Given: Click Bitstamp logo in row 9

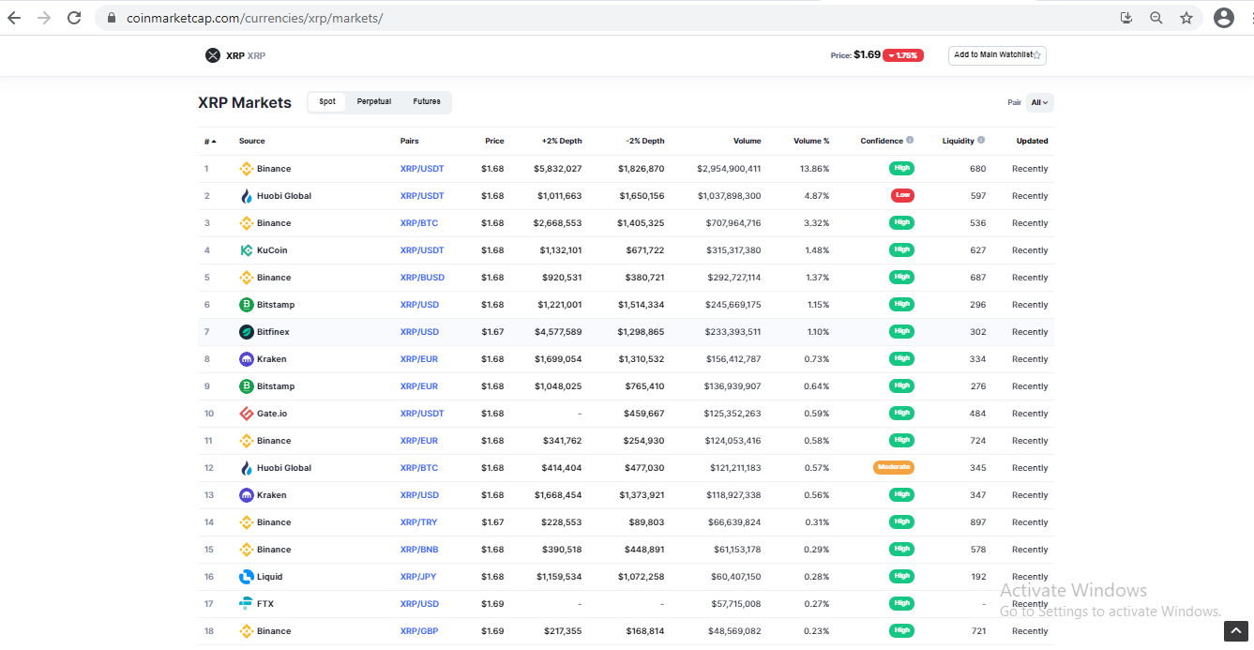Looking at the screenshot, I should point(247,386).
